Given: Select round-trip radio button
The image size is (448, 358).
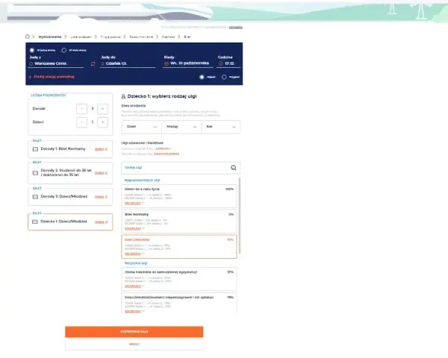Looking at the screenshot, I should [64, 50].
